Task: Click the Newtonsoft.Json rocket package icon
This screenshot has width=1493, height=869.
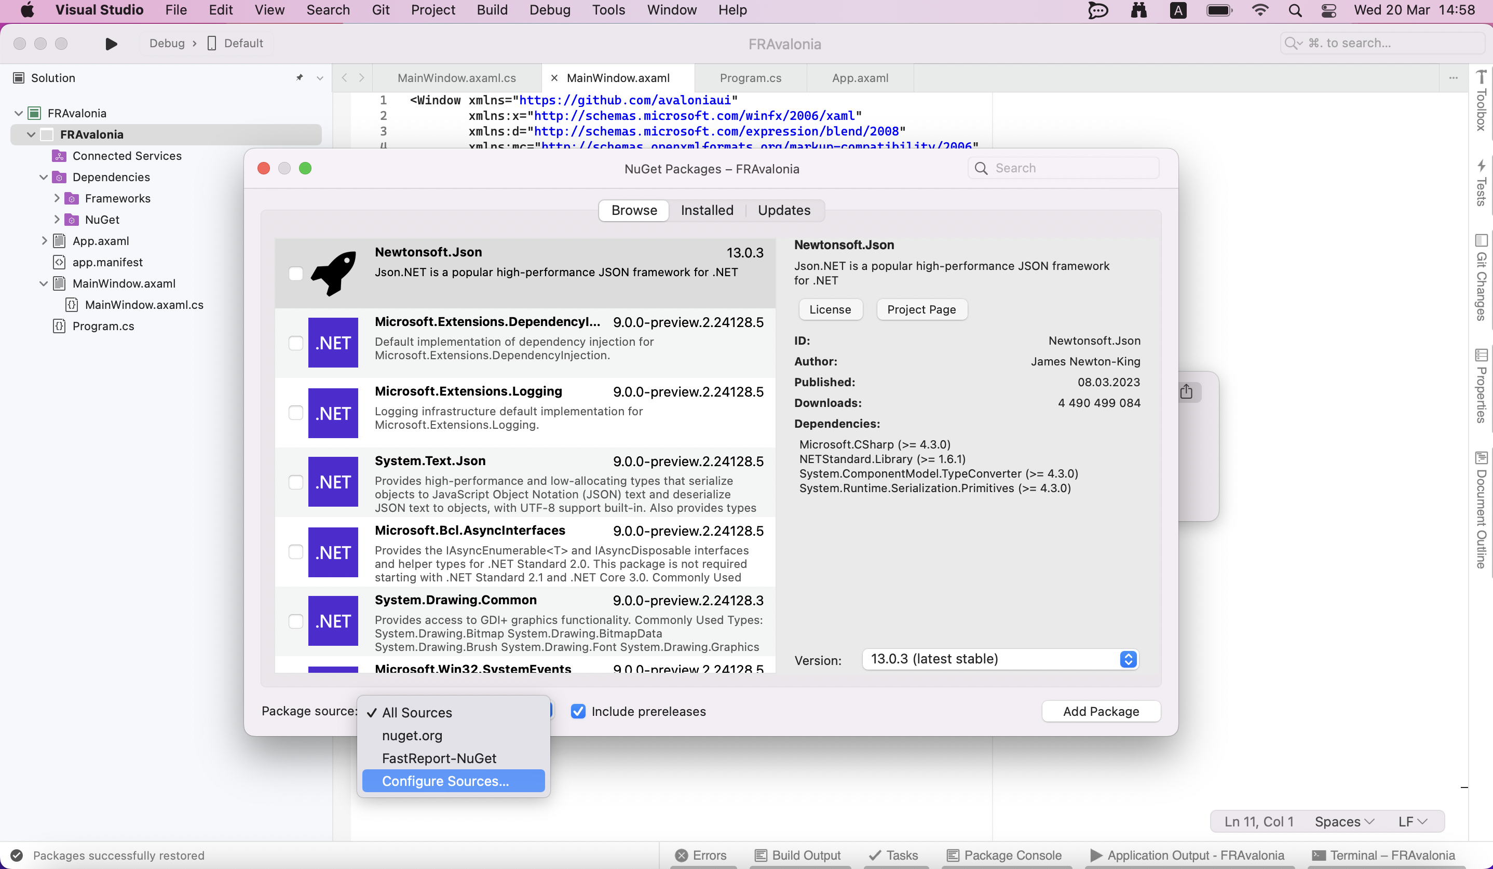Action: pos(334,273)
